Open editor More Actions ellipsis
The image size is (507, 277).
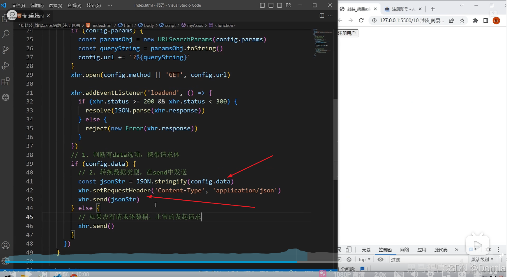(x=330, y=16)
